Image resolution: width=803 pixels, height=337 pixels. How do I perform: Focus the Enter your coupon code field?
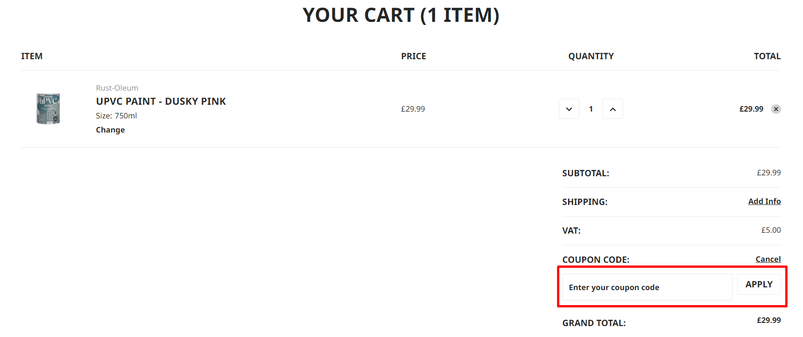pos(647,287)
